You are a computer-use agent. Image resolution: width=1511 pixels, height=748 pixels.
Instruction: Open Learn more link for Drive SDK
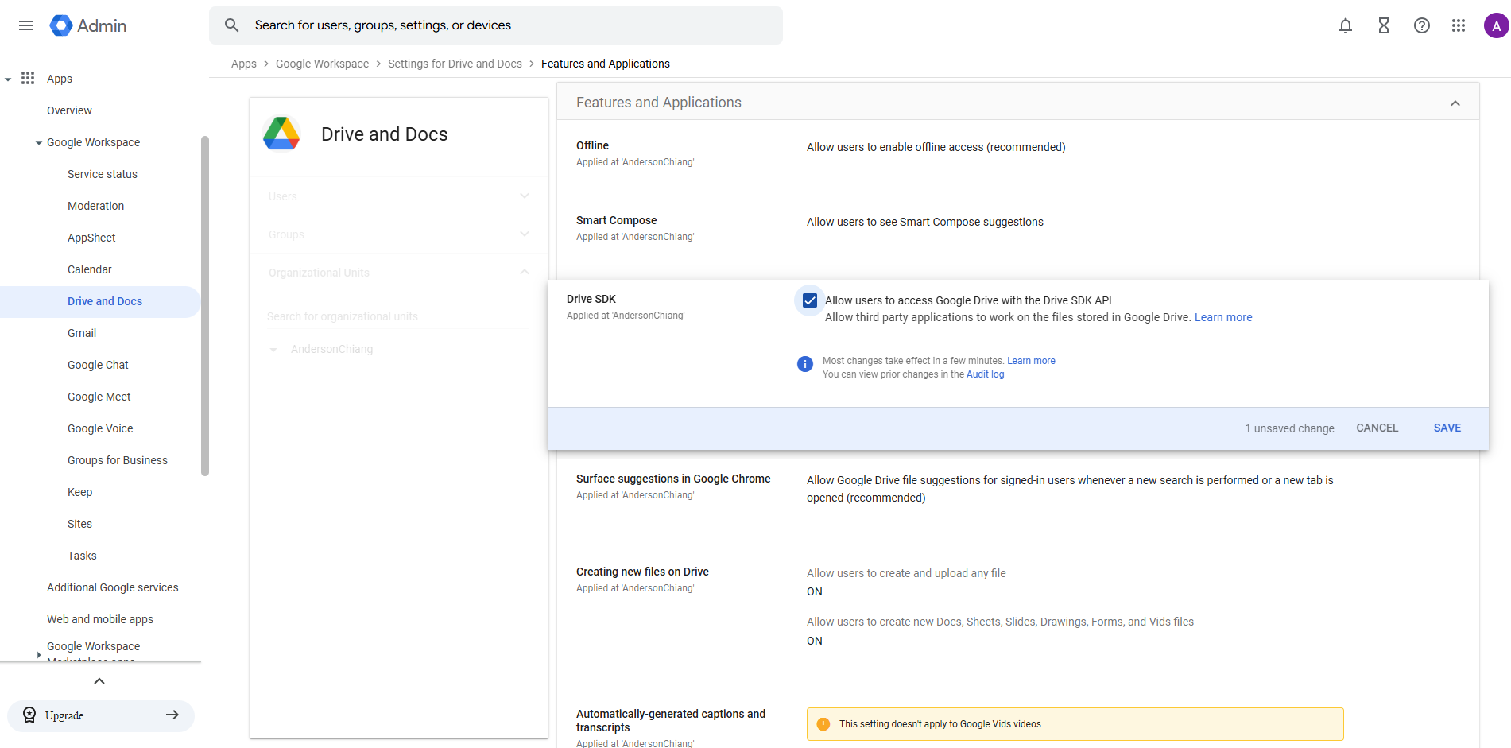[x=1223, y=317]
